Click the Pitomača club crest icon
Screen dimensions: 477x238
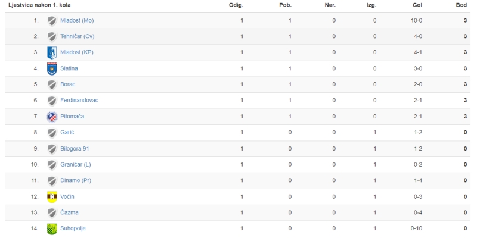(52, 117)
